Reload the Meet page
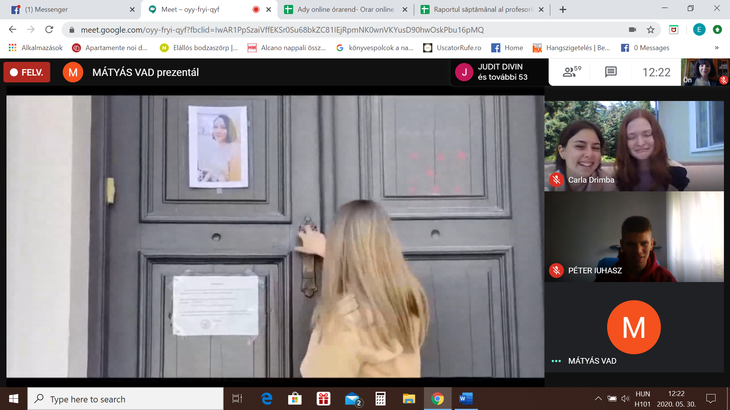730x410 pixels. pyautogui.click(x=49, y=30)
